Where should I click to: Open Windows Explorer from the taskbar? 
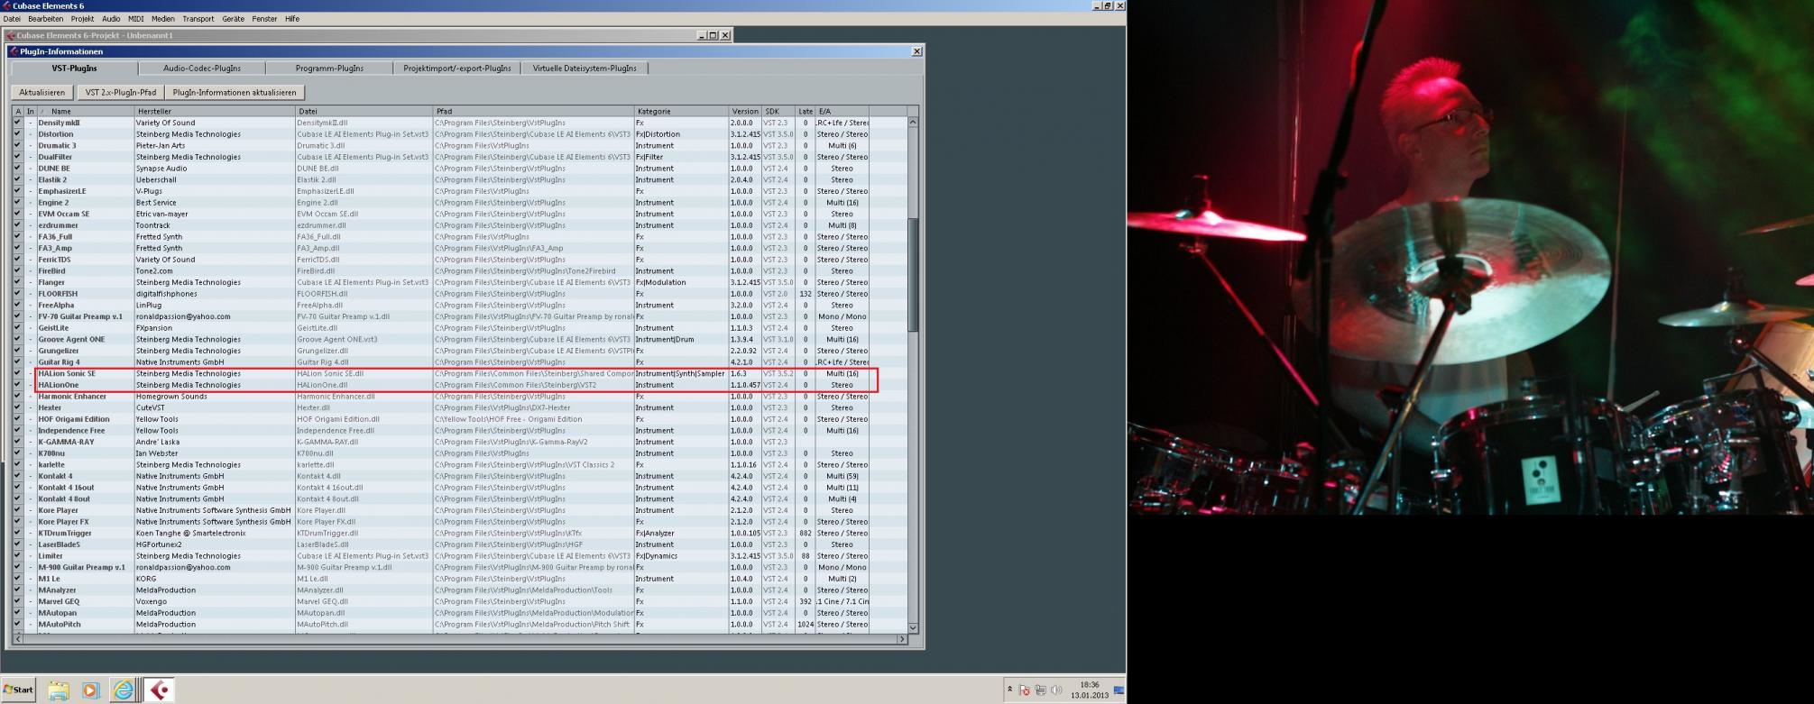pyautogui.click(x=59, y=690)
